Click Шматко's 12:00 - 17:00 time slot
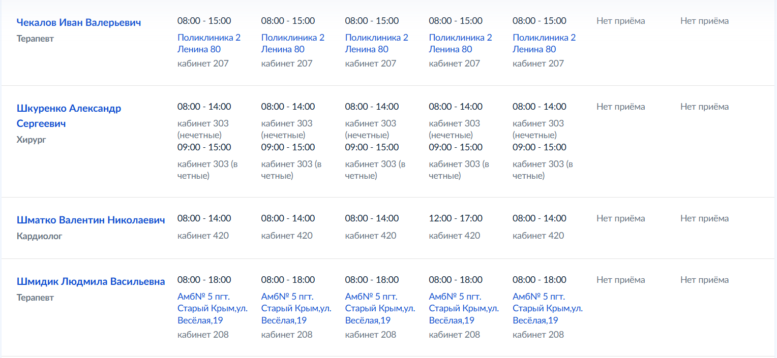Viewport: 777px width, 358px height. tap(456, 218)
